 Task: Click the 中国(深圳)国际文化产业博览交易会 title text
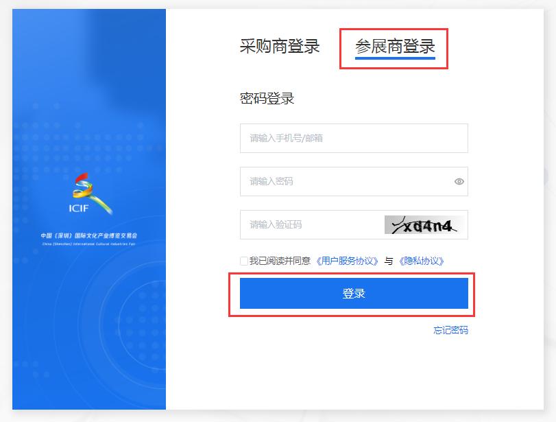pyautogui.click(x=88, y=235)
